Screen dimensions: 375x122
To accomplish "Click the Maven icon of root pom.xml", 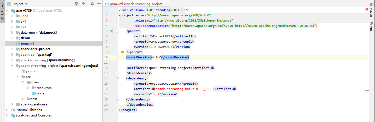I will [x=18, y=43].
